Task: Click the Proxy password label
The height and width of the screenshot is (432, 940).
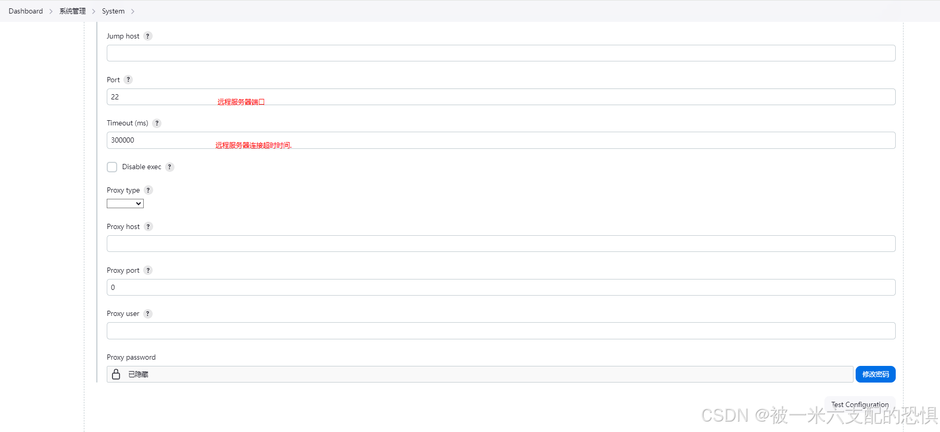Action: (x=131, y=357)
